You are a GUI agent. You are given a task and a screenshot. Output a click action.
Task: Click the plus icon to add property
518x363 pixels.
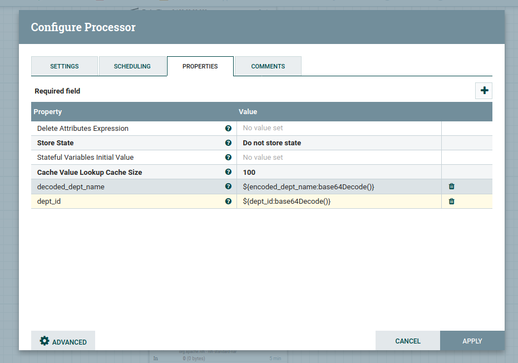tap(484, 91)
